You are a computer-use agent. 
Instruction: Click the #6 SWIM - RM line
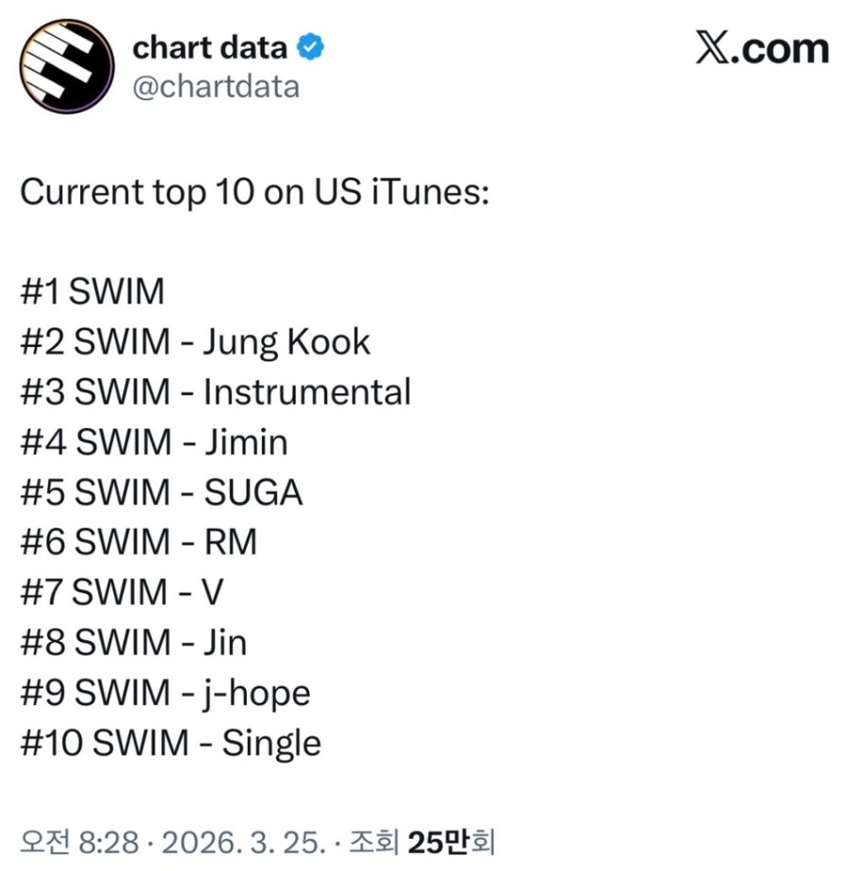click(138, 542)
